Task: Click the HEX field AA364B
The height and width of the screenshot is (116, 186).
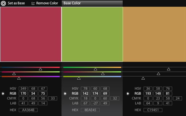Action: tap(28, 110)
